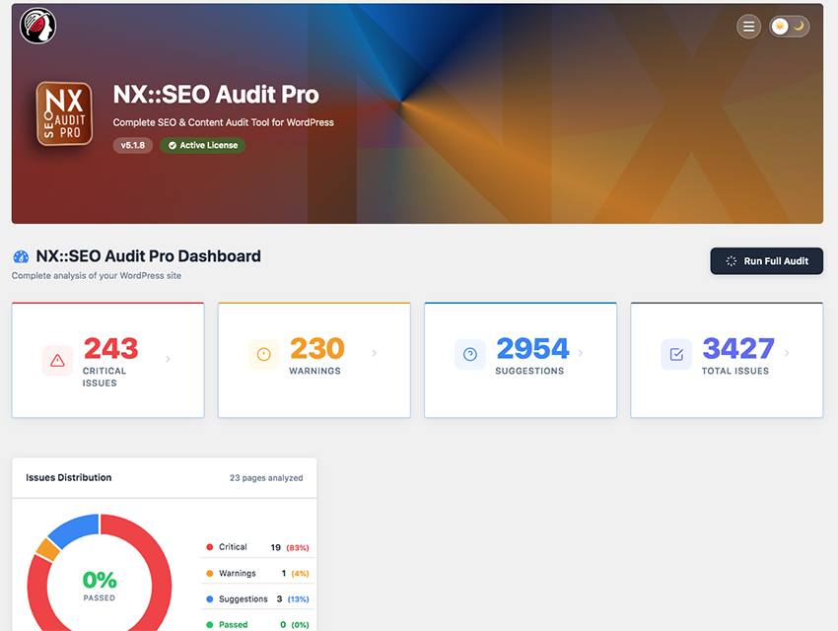Screen dimensions: 838x631
Task: Click the NX::SEO Audit Pro Dashboard heading
Action: tap(148, 256)
